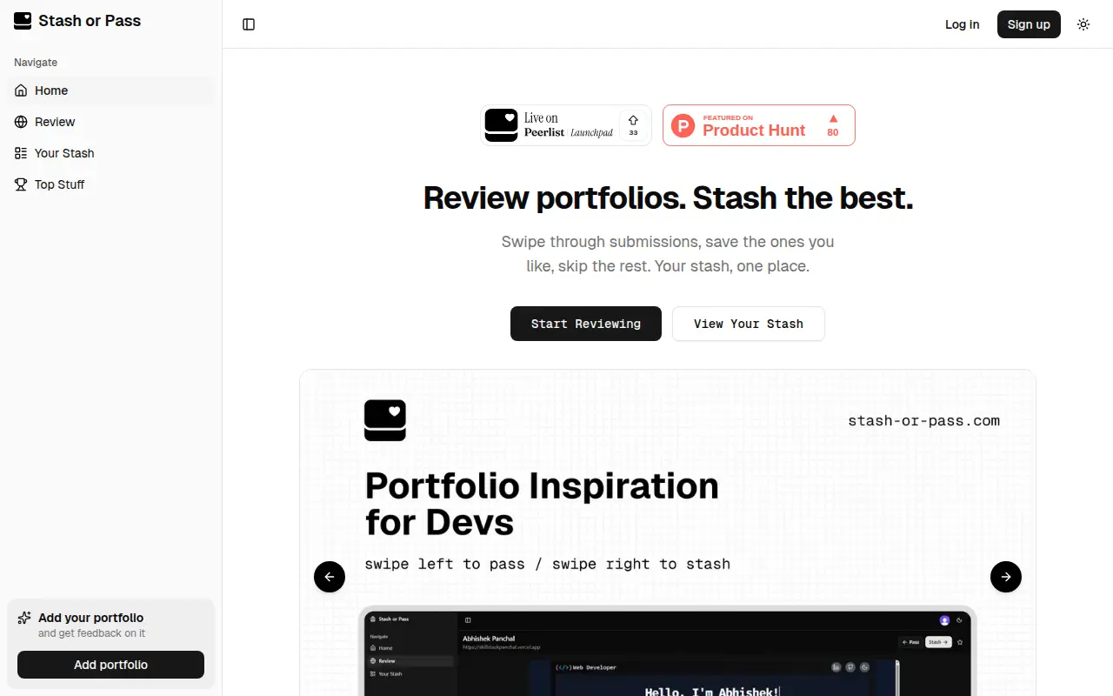Click the stash-or-pass.com text in the slide
1113x696 pixels.
[923, 421]
